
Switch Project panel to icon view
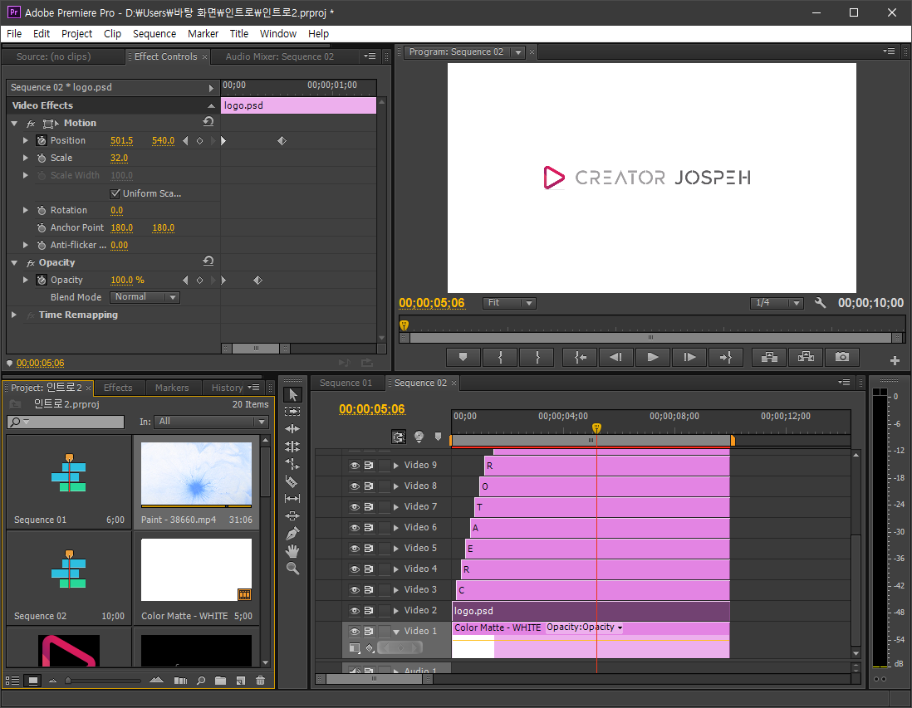[33, 680]
